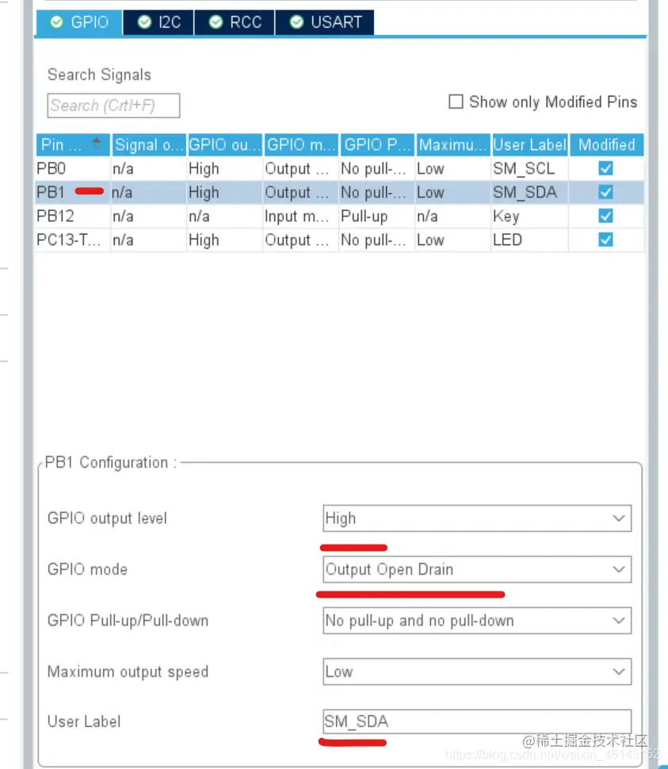Image resolution: width=668 pixels, height=769 pixels.
Task: Sort by GPIO output level column header
Action: coord(225,144)
